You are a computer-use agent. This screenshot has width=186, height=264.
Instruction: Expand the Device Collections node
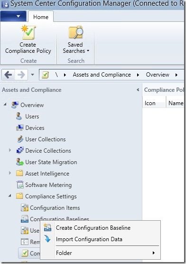pos(10,150)
